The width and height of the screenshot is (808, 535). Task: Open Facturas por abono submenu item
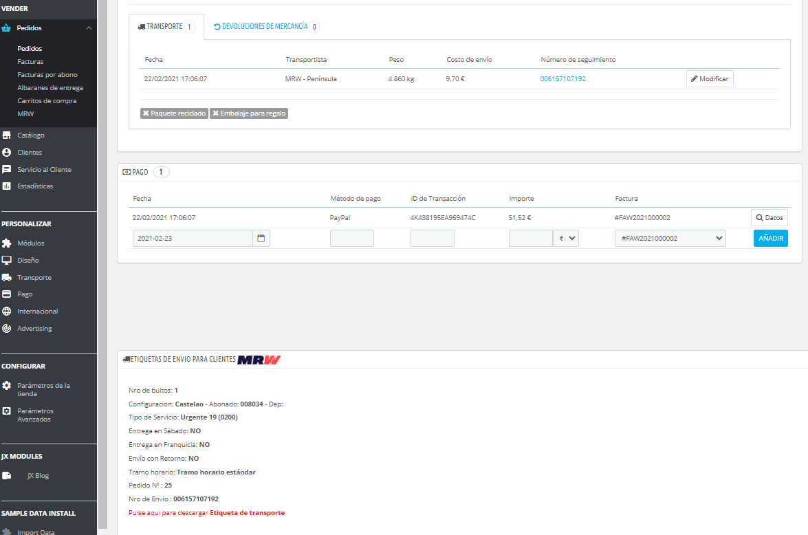click(x=47, y=75)
